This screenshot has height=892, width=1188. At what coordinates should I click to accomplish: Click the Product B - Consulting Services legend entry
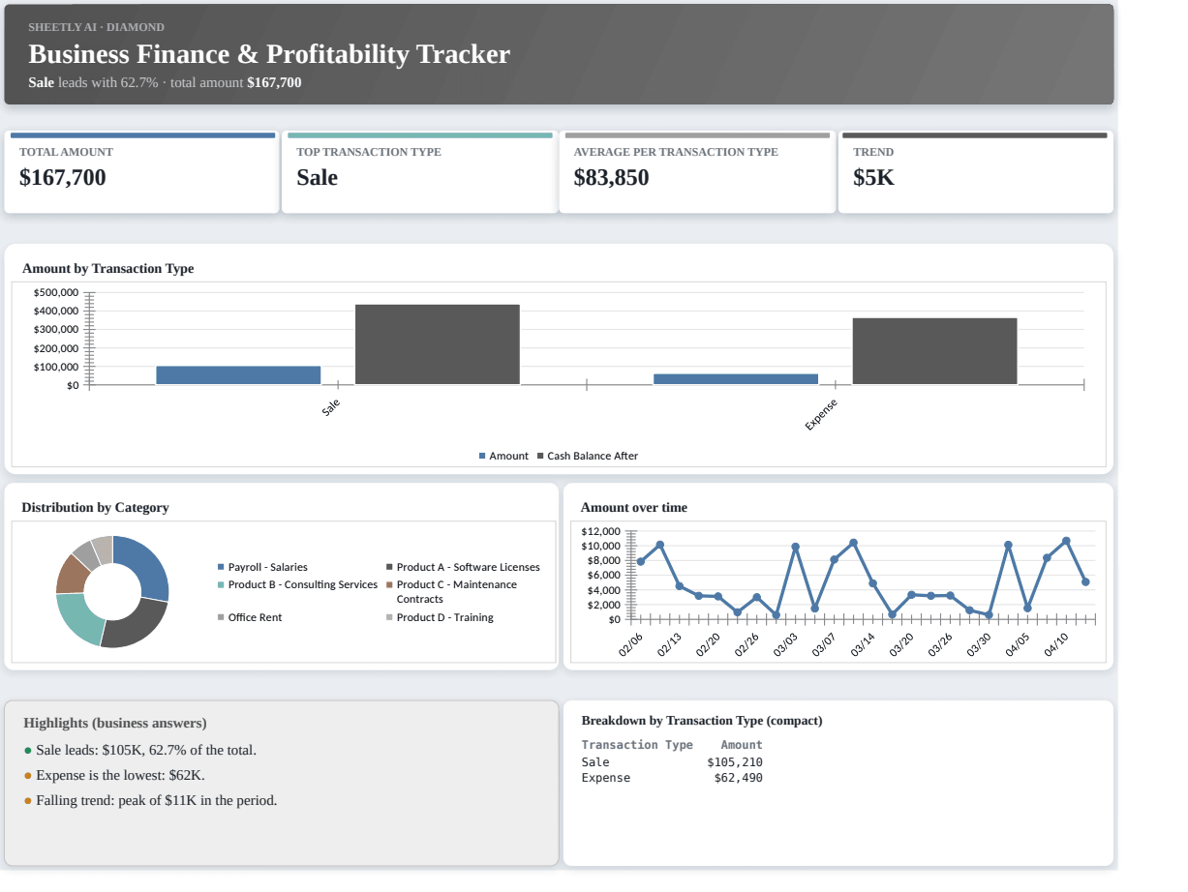coord(297,584)
